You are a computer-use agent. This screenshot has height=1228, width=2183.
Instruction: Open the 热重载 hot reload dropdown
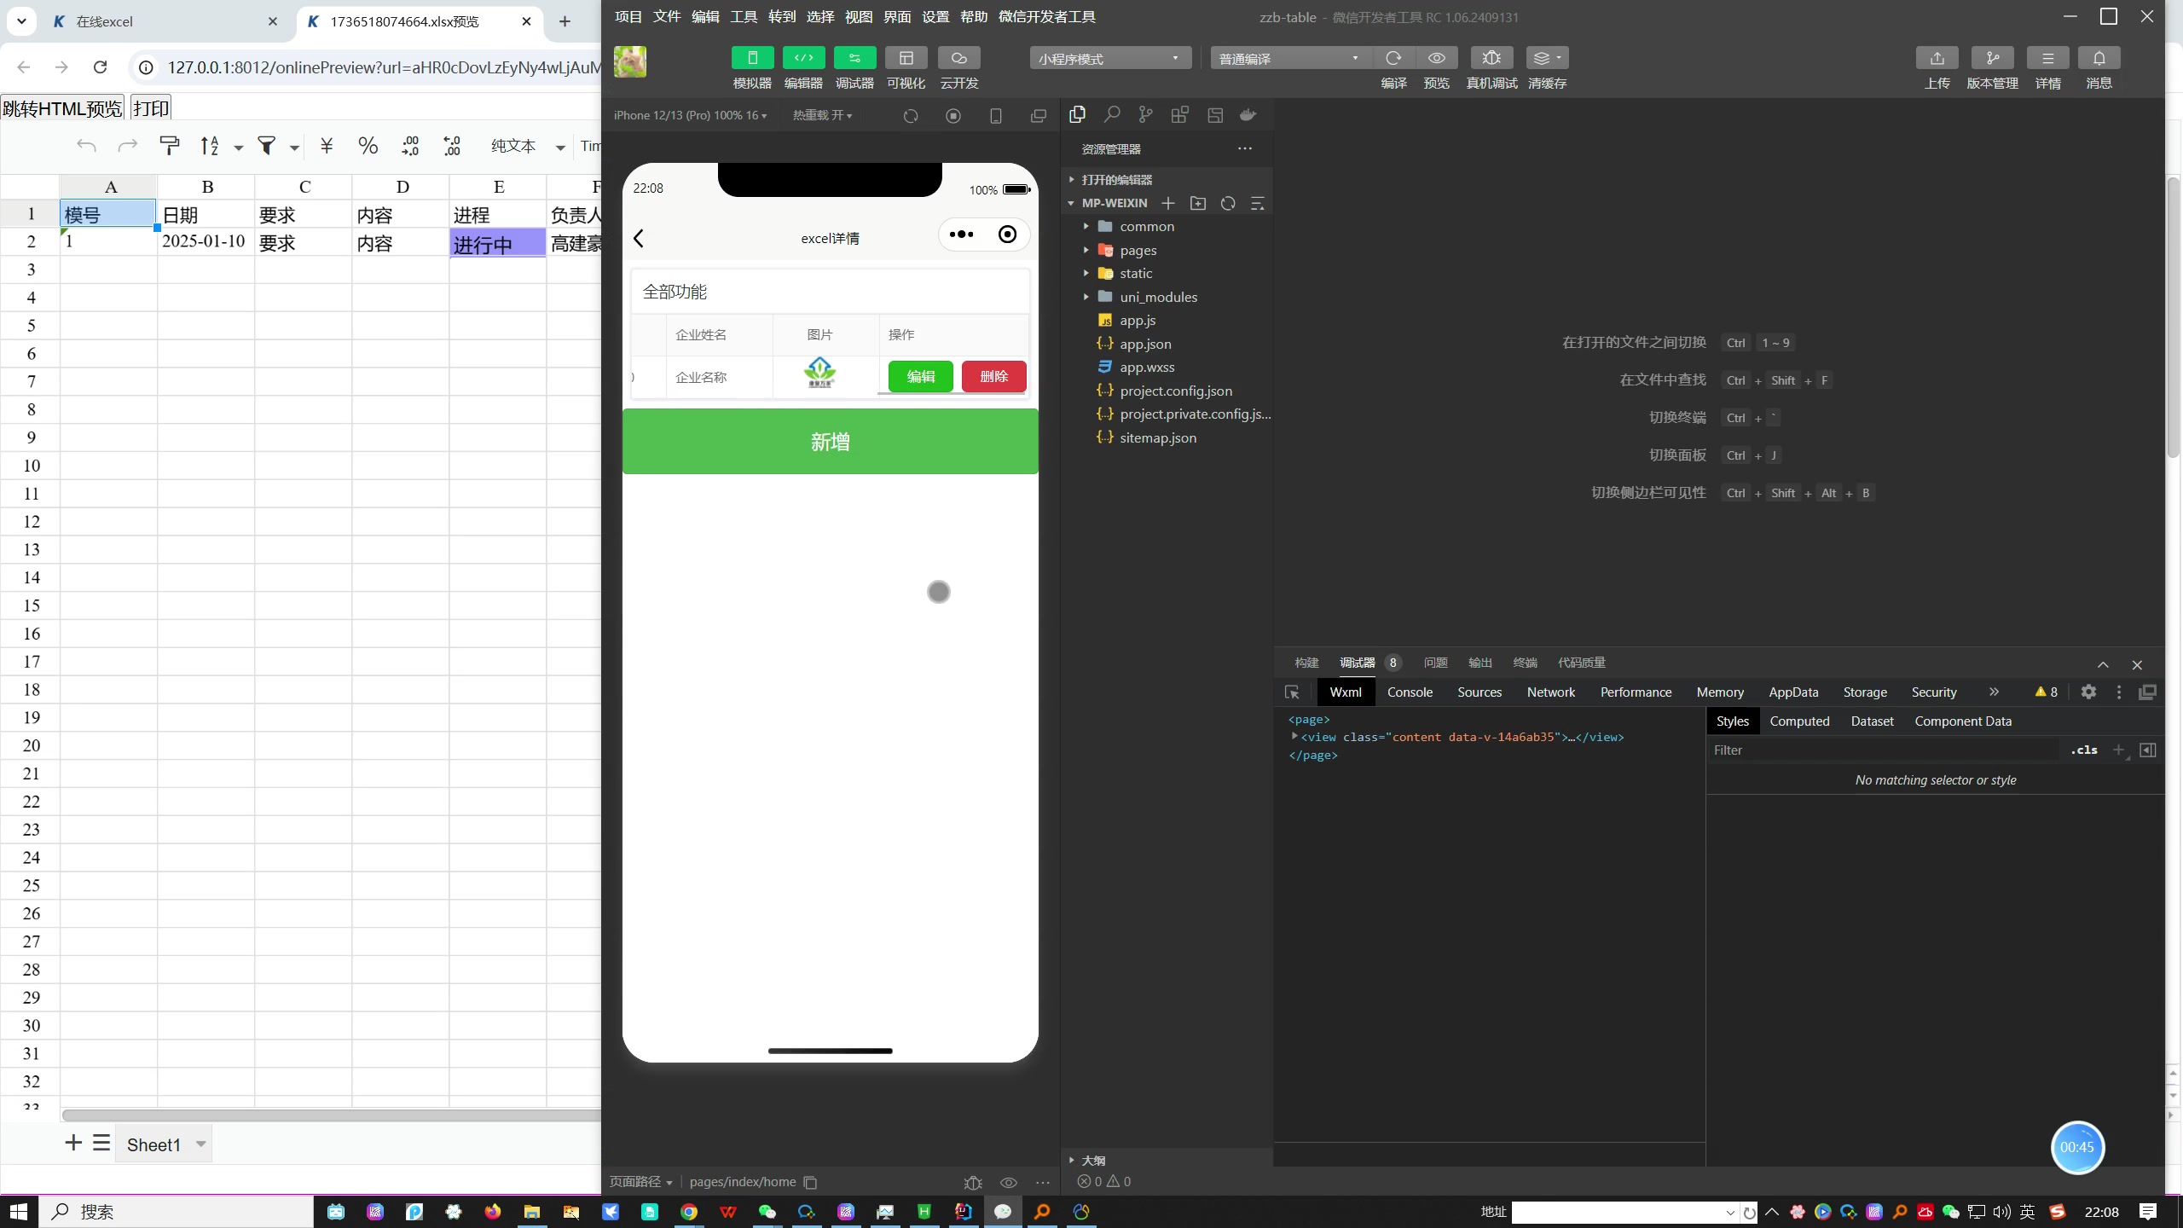click(822, 115)
